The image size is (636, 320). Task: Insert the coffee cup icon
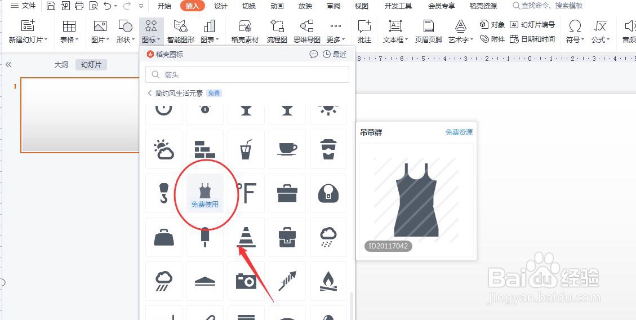[287, 149]
